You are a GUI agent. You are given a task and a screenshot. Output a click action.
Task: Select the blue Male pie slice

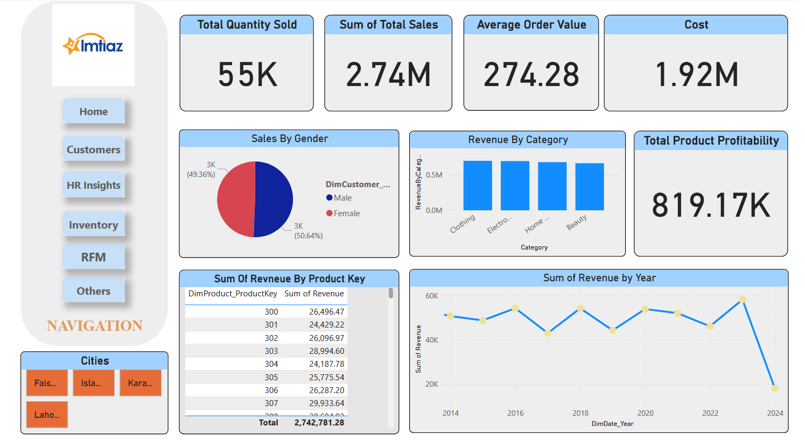[275, 199]
